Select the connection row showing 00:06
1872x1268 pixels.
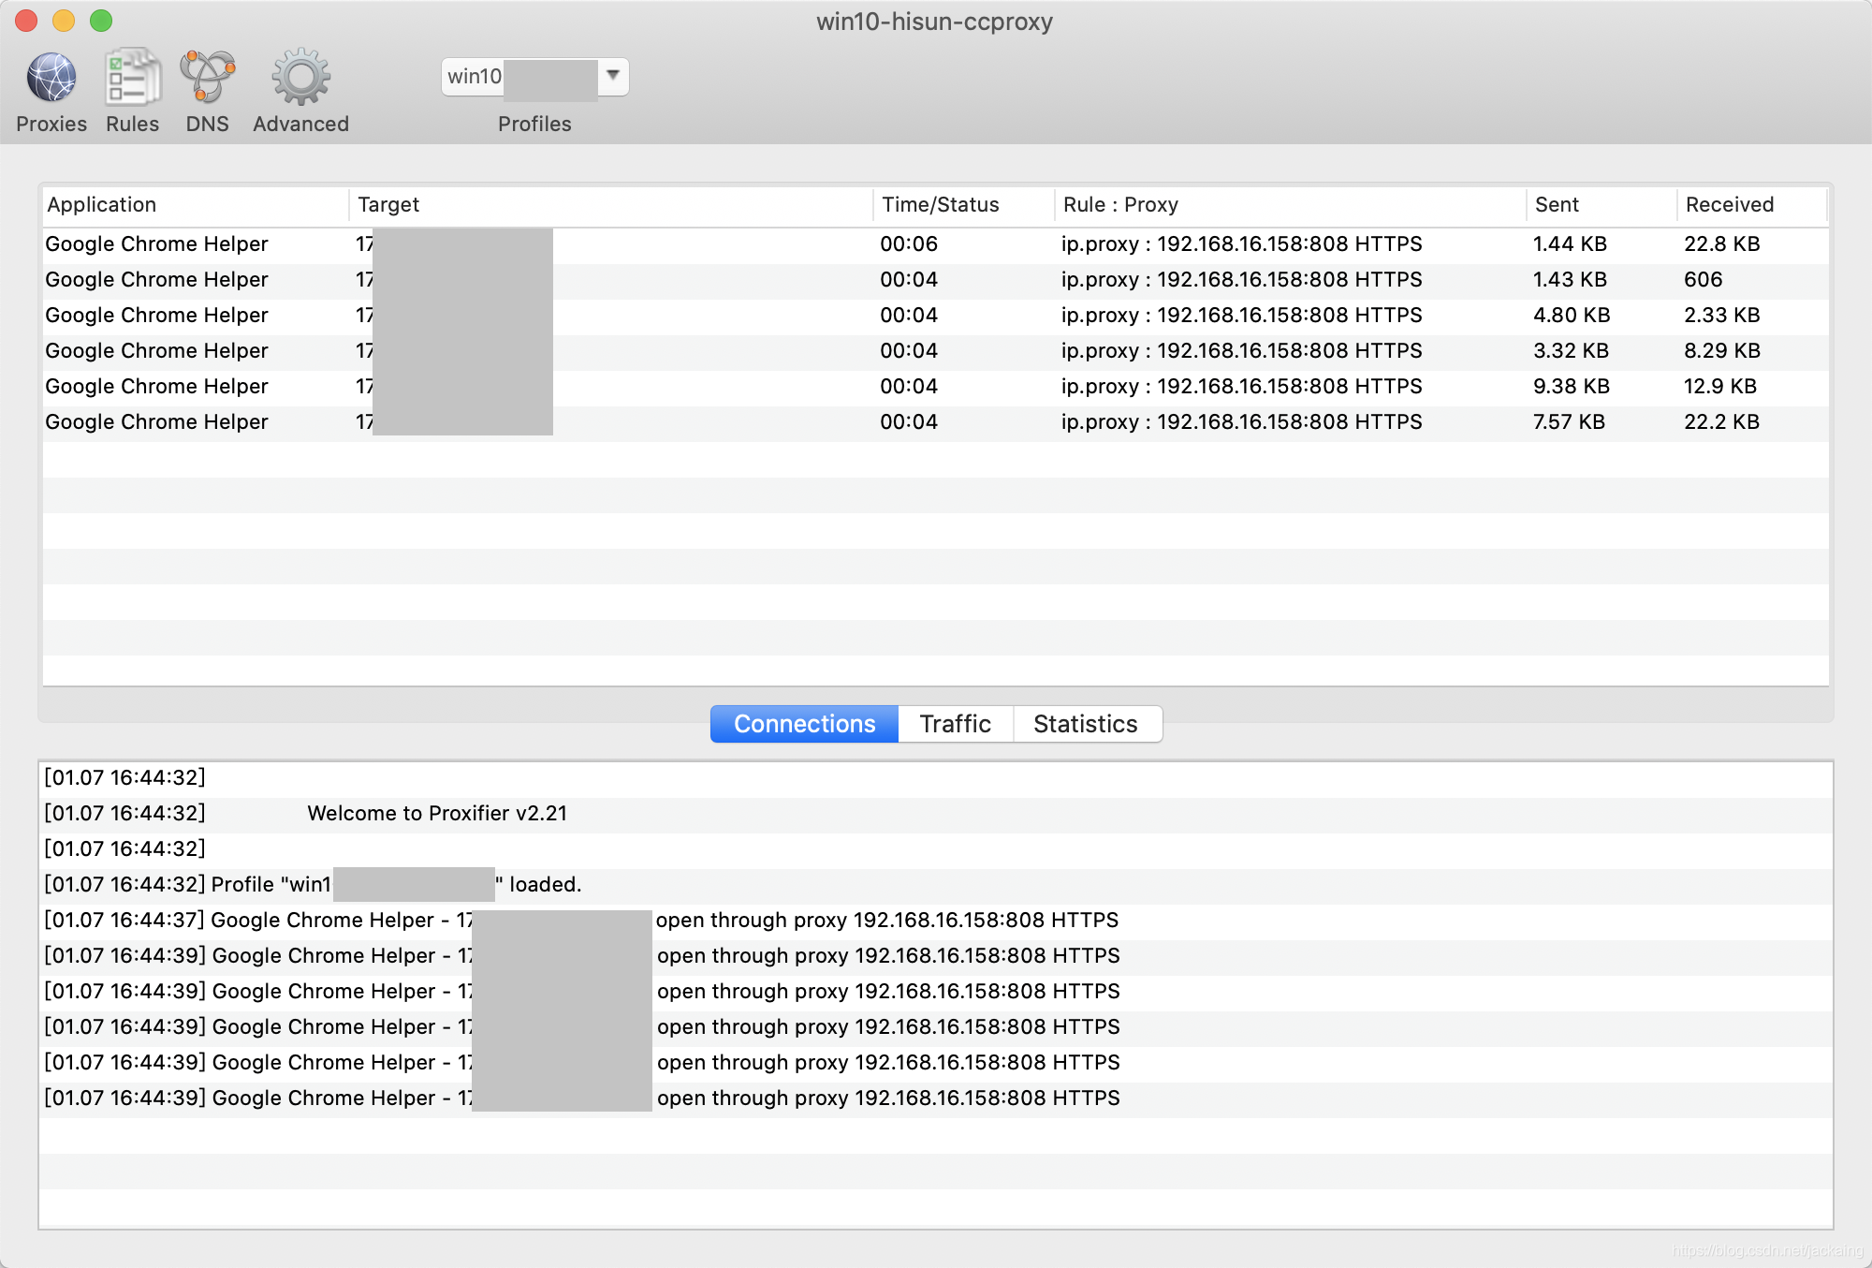pos(908,244)
